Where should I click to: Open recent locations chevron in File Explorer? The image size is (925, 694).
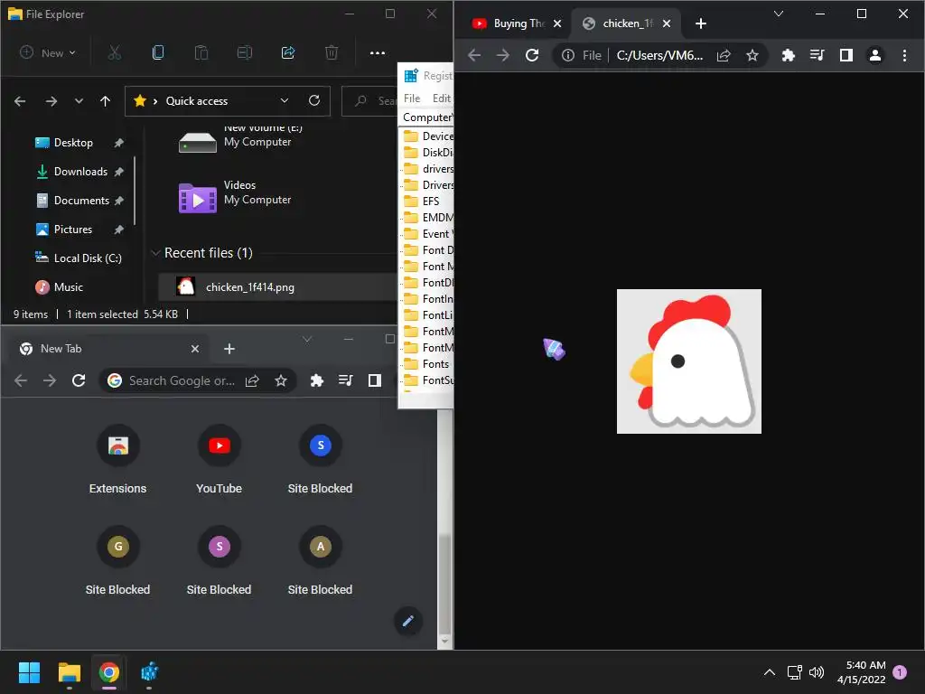79,101
